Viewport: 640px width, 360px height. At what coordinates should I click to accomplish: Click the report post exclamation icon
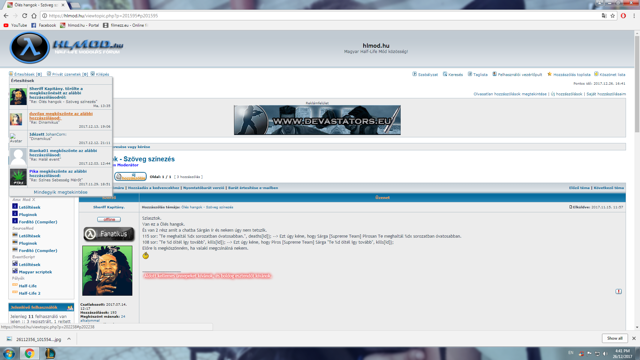tap(619, 291)
